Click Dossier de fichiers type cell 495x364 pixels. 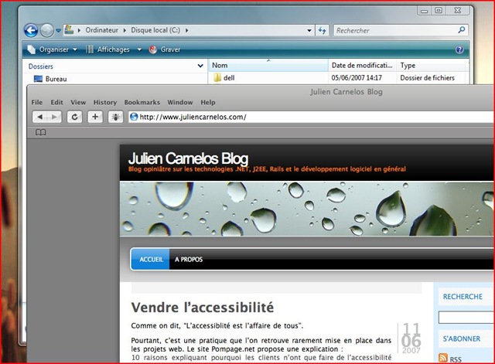click(427, 78)
